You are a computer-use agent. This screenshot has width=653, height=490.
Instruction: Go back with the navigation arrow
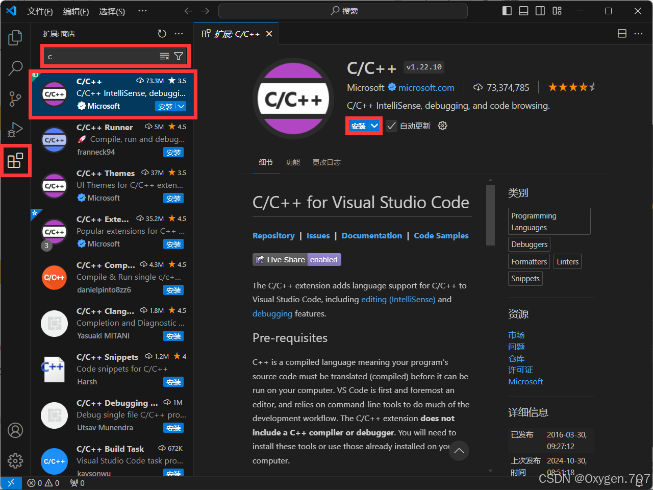[x=188, y=11]
